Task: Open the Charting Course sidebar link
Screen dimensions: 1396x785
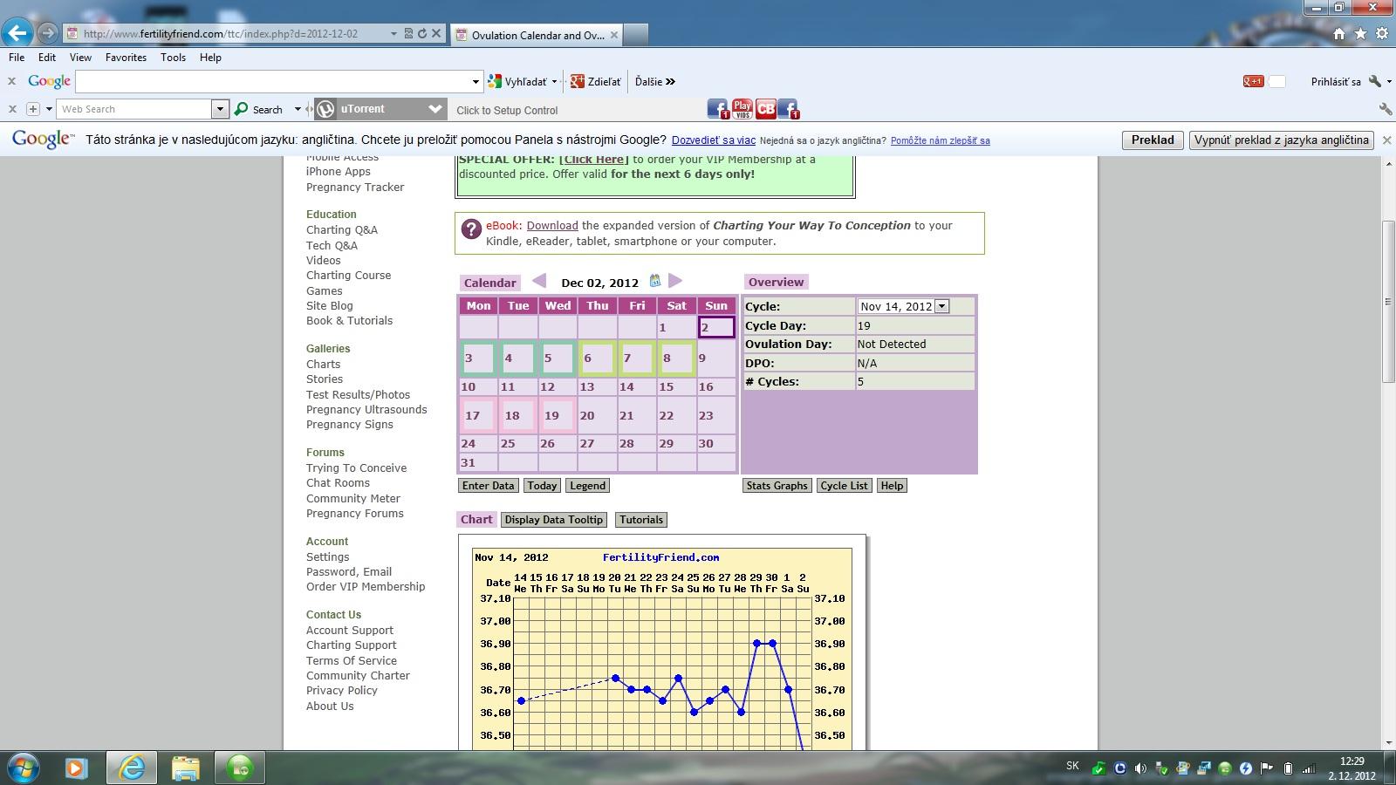Action: (x=348, y=276)
